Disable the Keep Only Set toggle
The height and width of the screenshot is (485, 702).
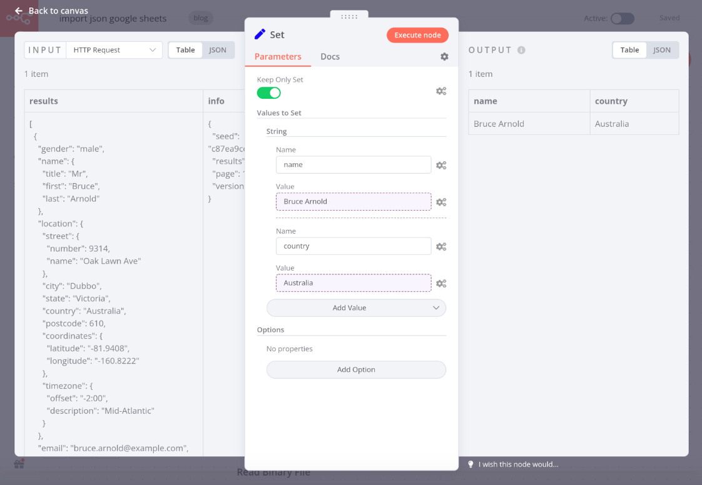click(x=269, y=92)
